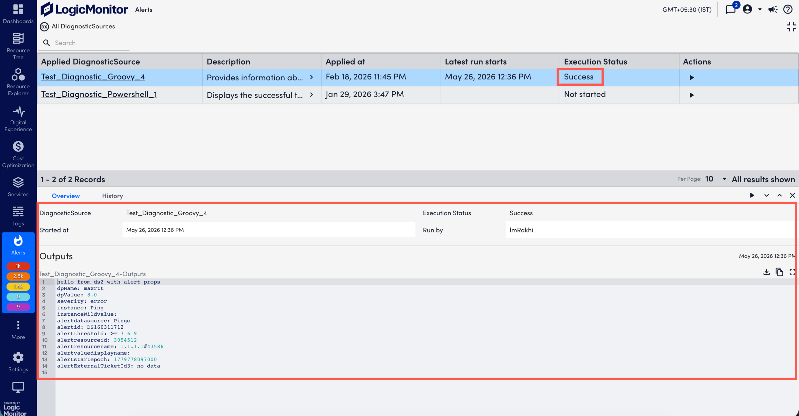Open Cost Optimization page
The height and width of the screenshot is (416, 799).
pyautogui.click(x=18, y=154)
